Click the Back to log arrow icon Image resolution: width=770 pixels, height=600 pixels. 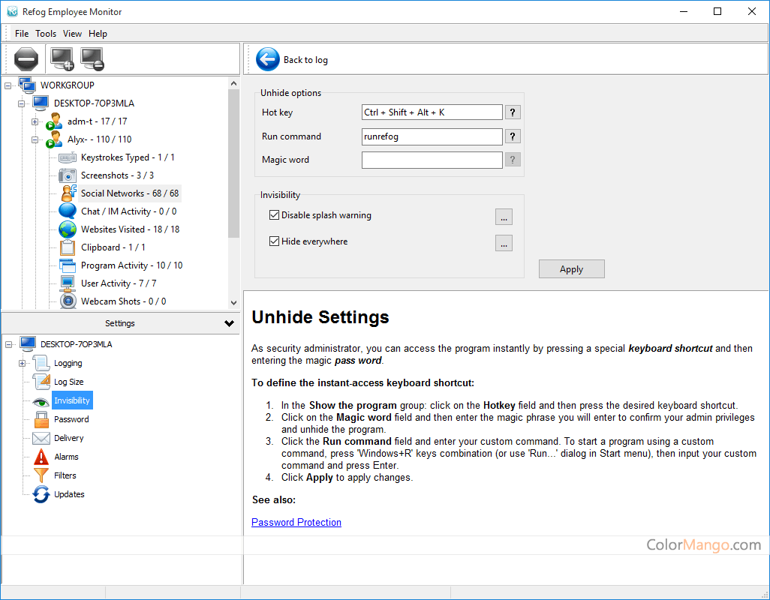pos(267,59)
